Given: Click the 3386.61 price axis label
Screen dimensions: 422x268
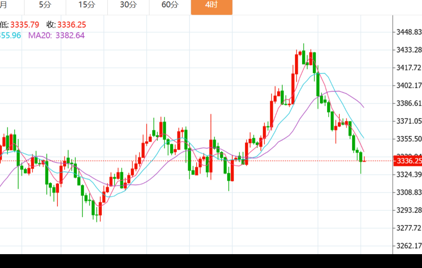Looking at the screenshot, I should 409,103.
